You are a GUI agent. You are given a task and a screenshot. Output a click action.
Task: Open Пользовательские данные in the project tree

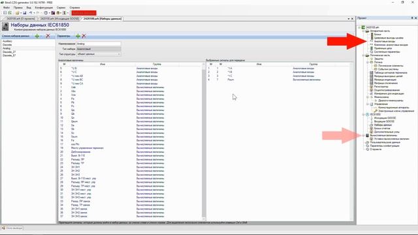click(x=385, y=142)
